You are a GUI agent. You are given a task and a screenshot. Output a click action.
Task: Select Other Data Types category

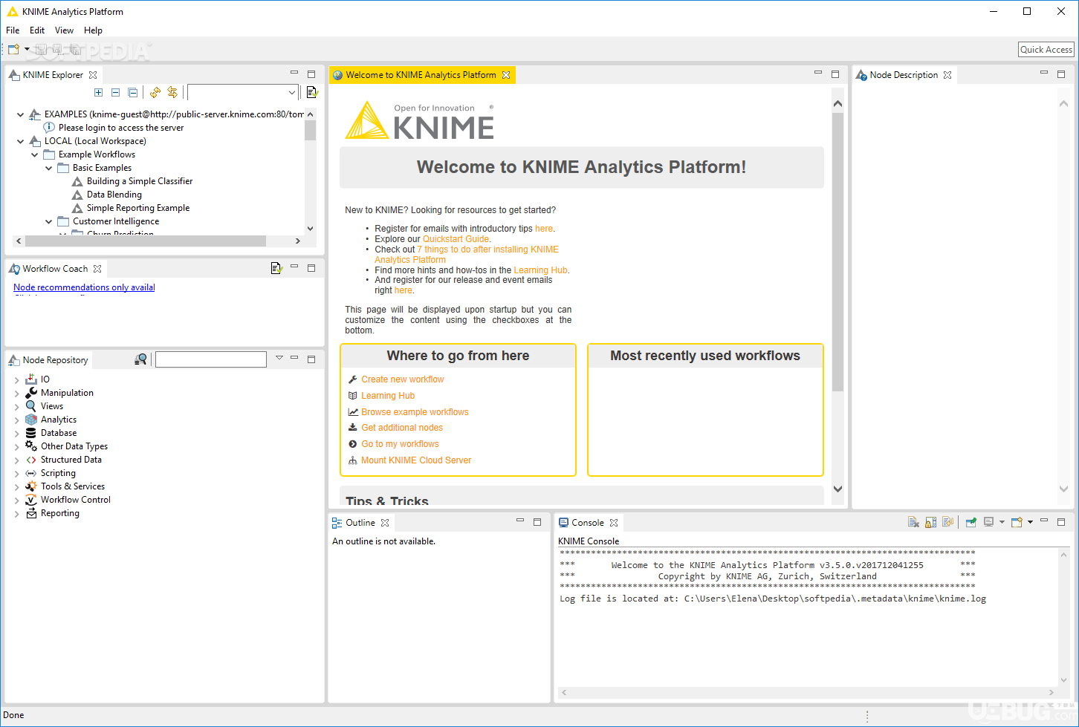click(x=74, y=446)
